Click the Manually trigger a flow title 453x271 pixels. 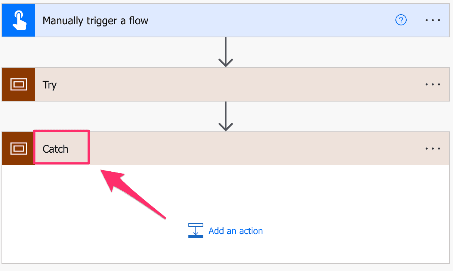click(x=95, y=20)
